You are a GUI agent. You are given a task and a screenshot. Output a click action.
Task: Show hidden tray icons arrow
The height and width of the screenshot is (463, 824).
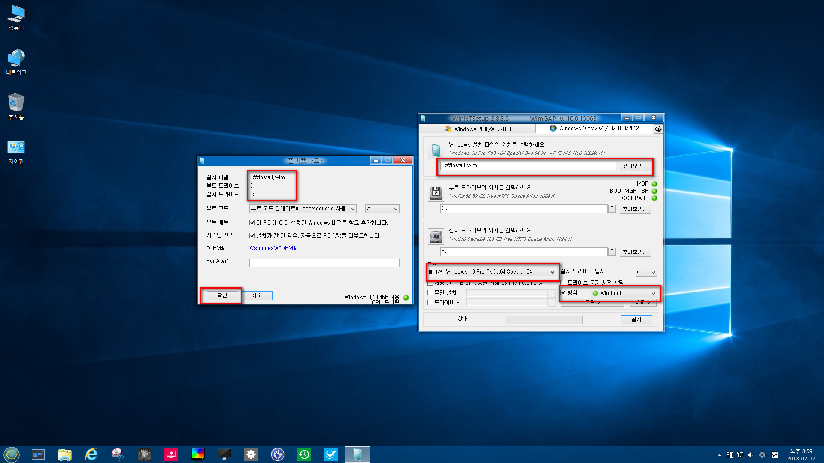pos(719,455)
